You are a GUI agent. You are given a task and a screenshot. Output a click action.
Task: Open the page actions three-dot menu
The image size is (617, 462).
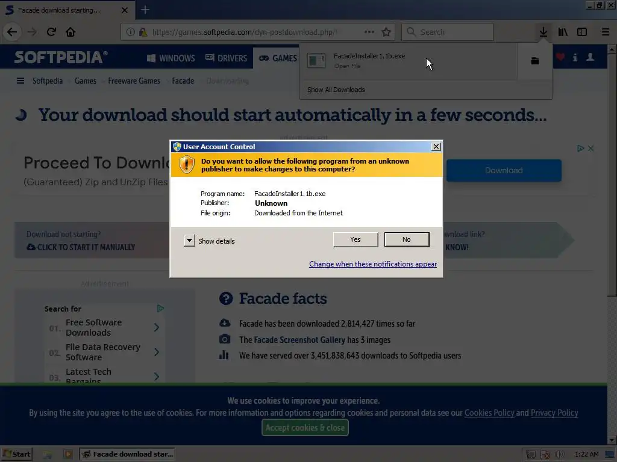[x=369, y=32]
